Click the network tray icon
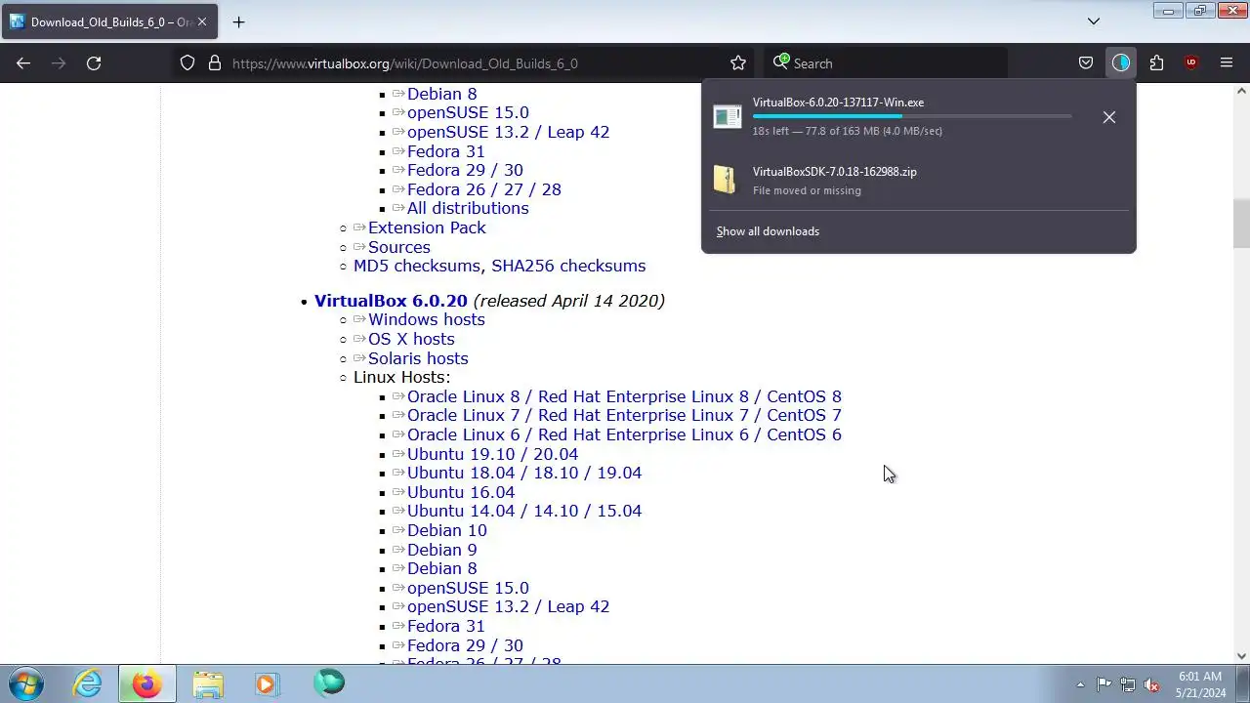1250x703 pixels. pos(1128,684)
